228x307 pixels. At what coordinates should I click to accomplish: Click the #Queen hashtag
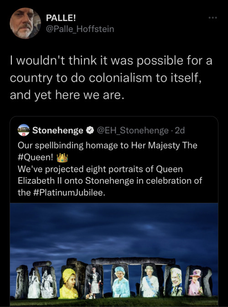36,158
